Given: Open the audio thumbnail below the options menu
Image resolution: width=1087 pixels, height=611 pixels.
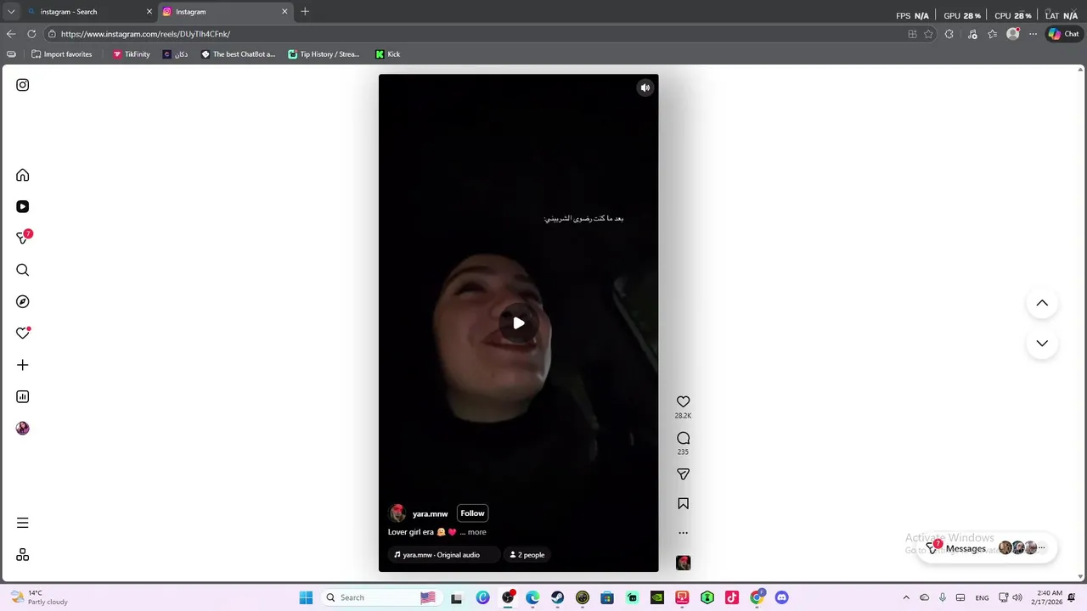Looking at the screenshot, I should [683, 563].
